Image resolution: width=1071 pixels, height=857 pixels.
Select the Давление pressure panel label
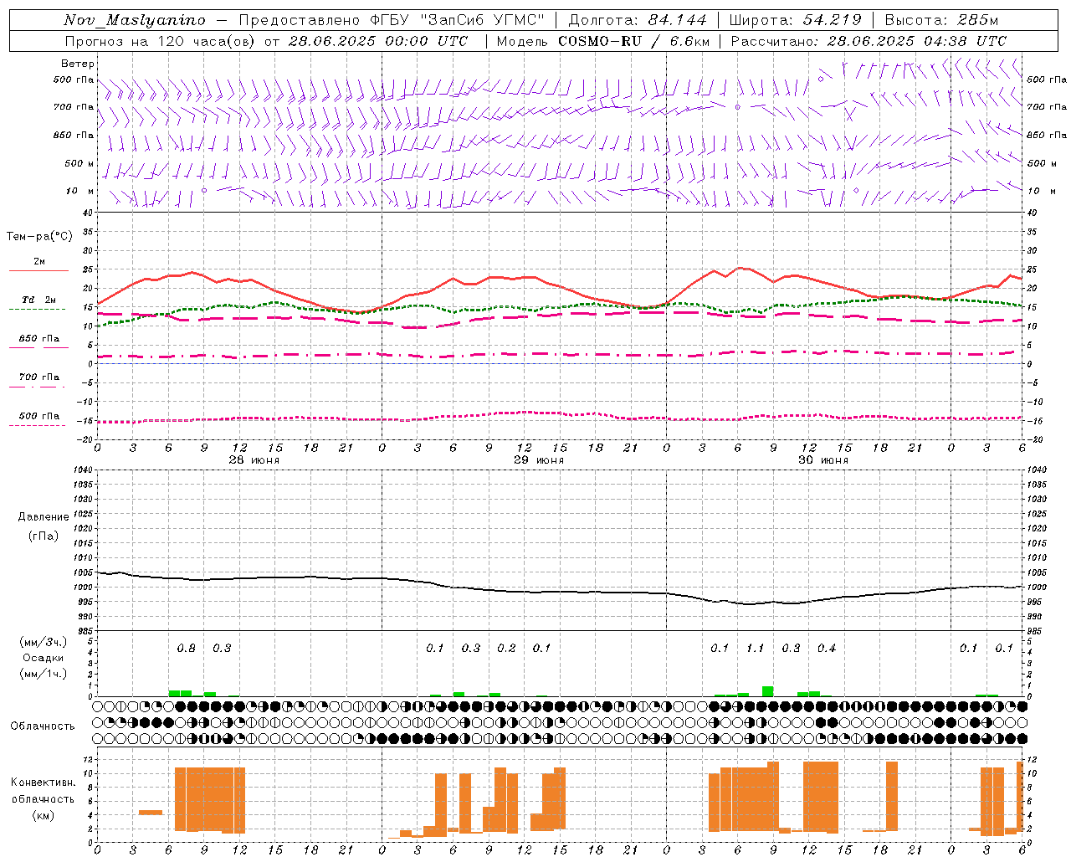(44, 517)
